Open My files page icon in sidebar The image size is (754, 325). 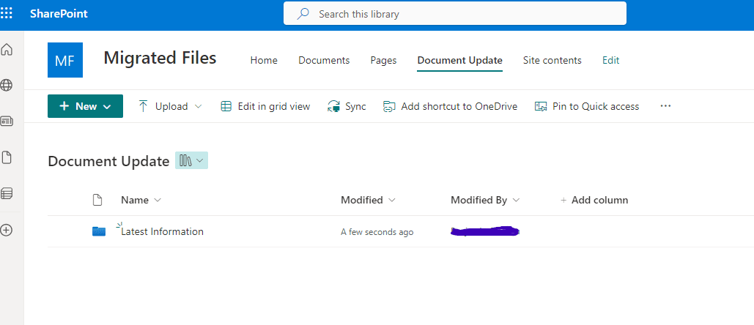point(7,157)
